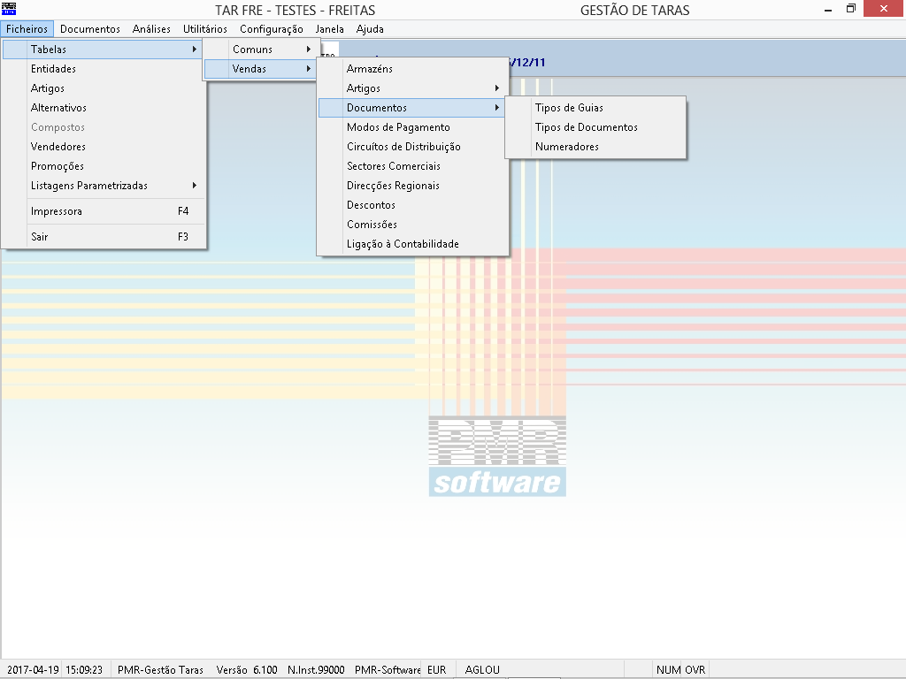Expand the Vendas submenu
Viewport: 906px width, 679px height.
[x=260, y=69]
